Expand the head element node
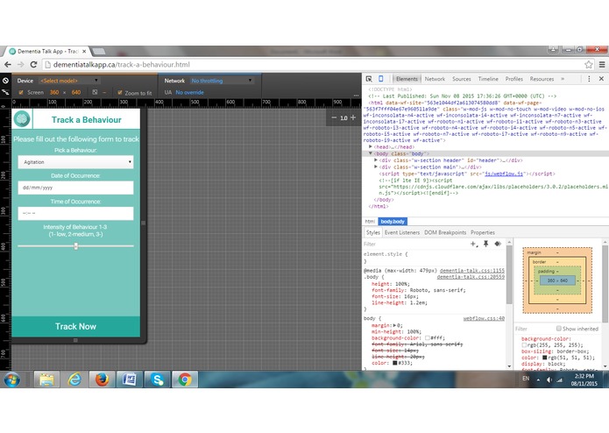Viewport: 609px width, 433px height. 371,147
